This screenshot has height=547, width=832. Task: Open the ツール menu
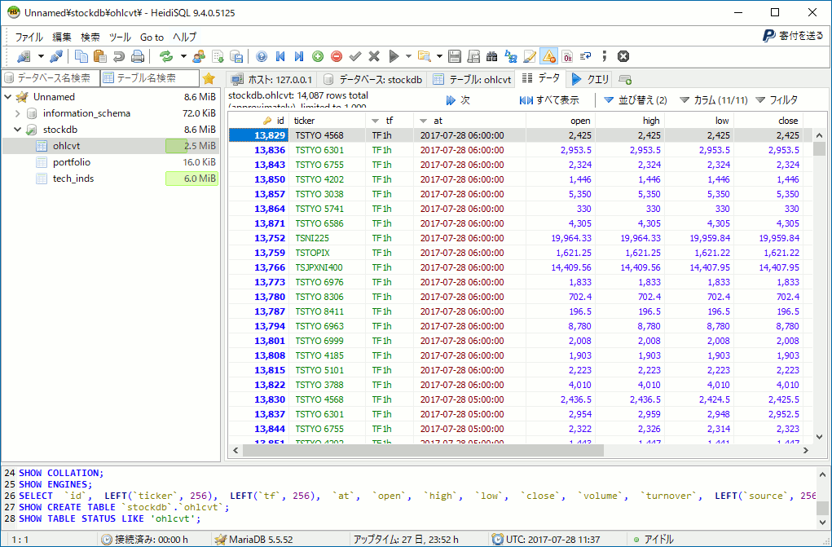pos(120,37)
